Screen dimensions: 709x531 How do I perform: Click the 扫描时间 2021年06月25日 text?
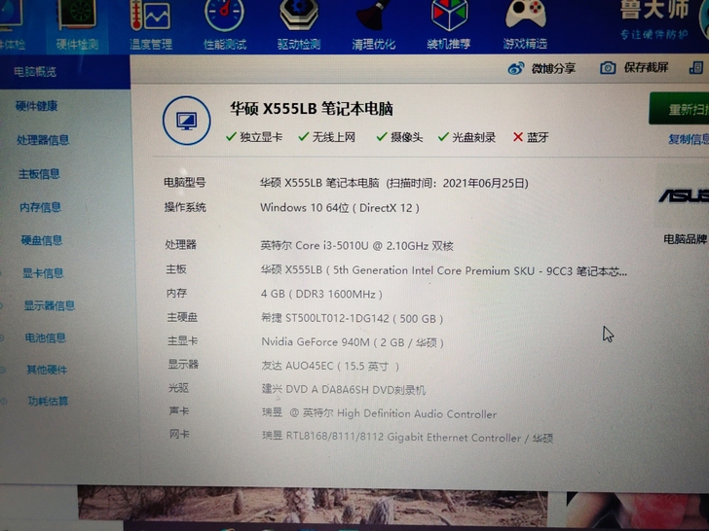[x=457, y=183]
